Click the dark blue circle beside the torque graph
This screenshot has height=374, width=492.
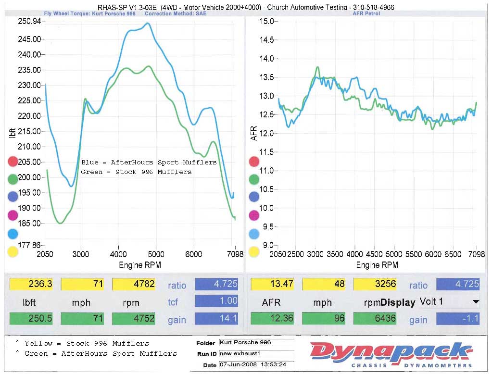tap(13, 197)
